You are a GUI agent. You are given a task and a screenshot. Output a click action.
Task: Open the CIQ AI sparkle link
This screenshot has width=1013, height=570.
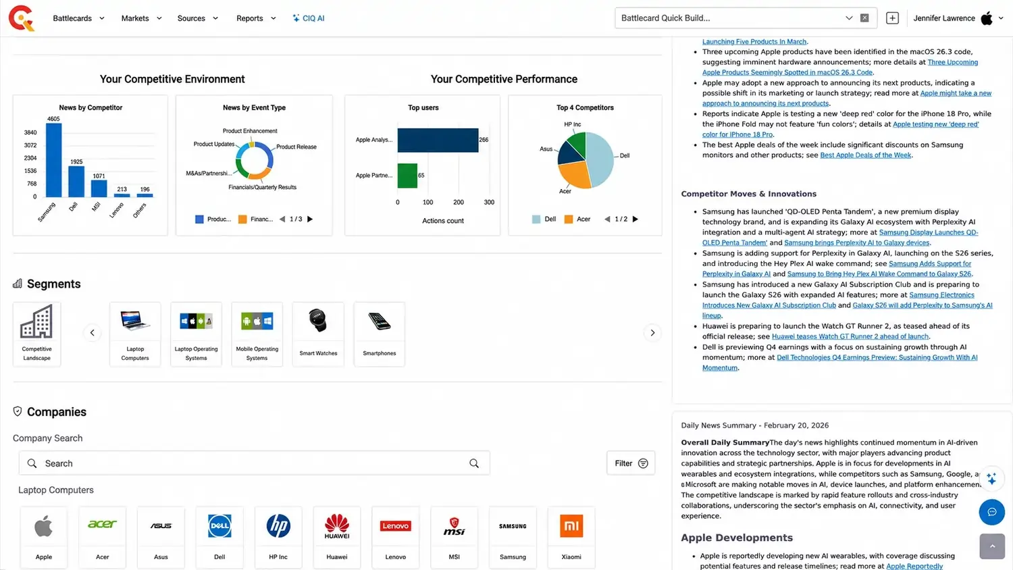(309, 18)
